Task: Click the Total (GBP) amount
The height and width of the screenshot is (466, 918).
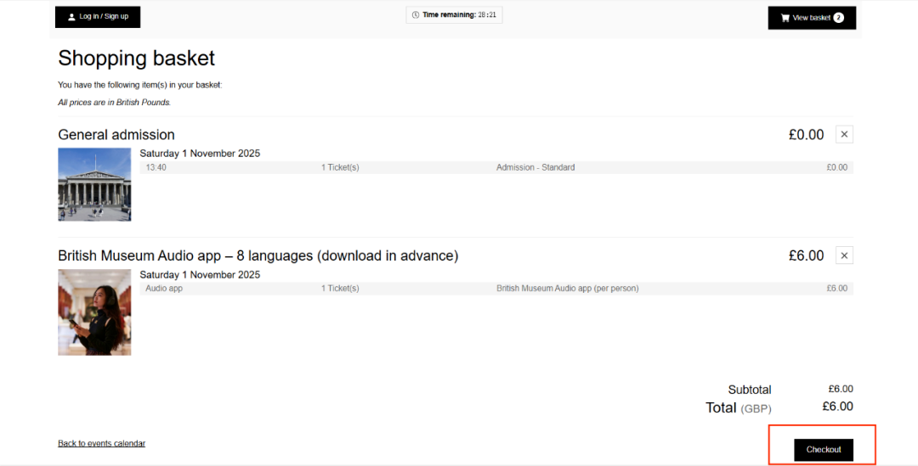Action: click(x=837, y=407)
